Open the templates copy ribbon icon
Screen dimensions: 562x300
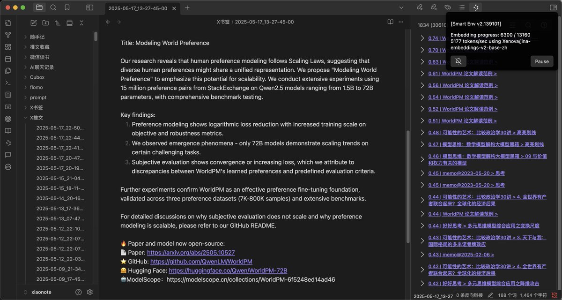[x=8, y=71]
